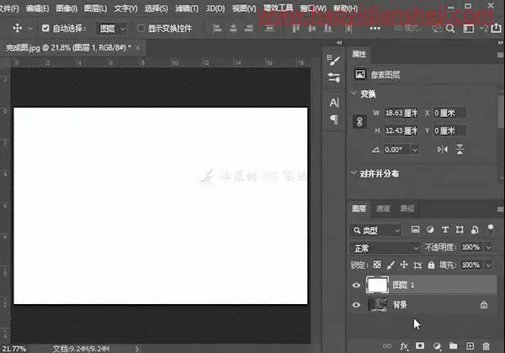Hide 图层 1 layer via eye icon
Viewport: 505px width, 353px height.
click(356, 286)
